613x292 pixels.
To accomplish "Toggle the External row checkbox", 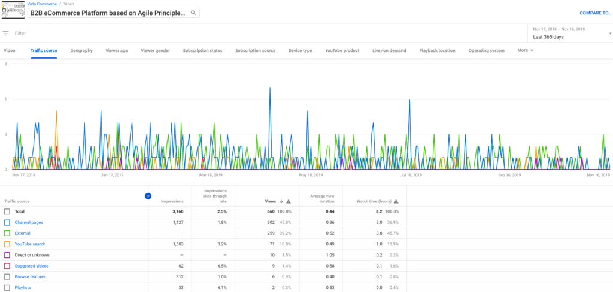I will point(7,233).
